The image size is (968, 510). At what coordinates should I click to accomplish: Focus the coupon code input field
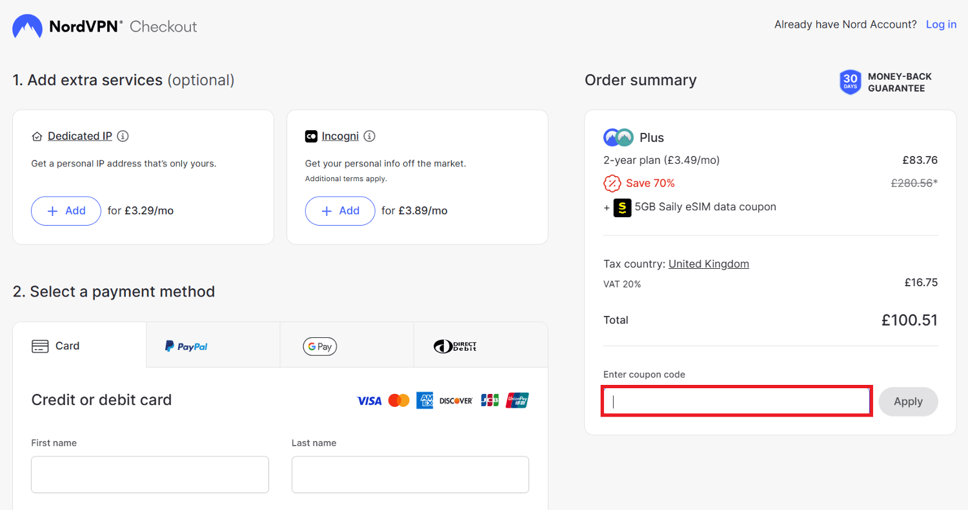tap(737, 402)
